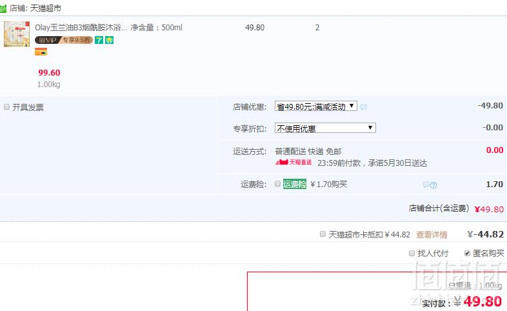
Task: Click the green 运费险 label badge
Action: (295, 184)
